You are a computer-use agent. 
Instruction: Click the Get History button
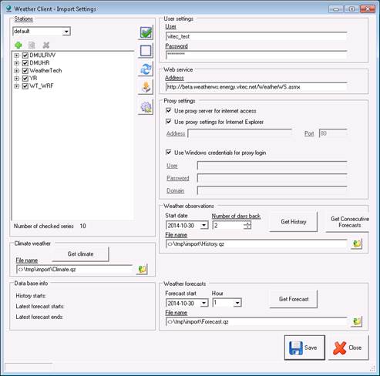click(294, 222)
